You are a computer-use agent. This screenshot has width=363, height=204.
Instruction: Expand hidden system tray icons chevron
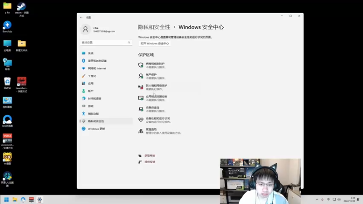coord(317,199)
